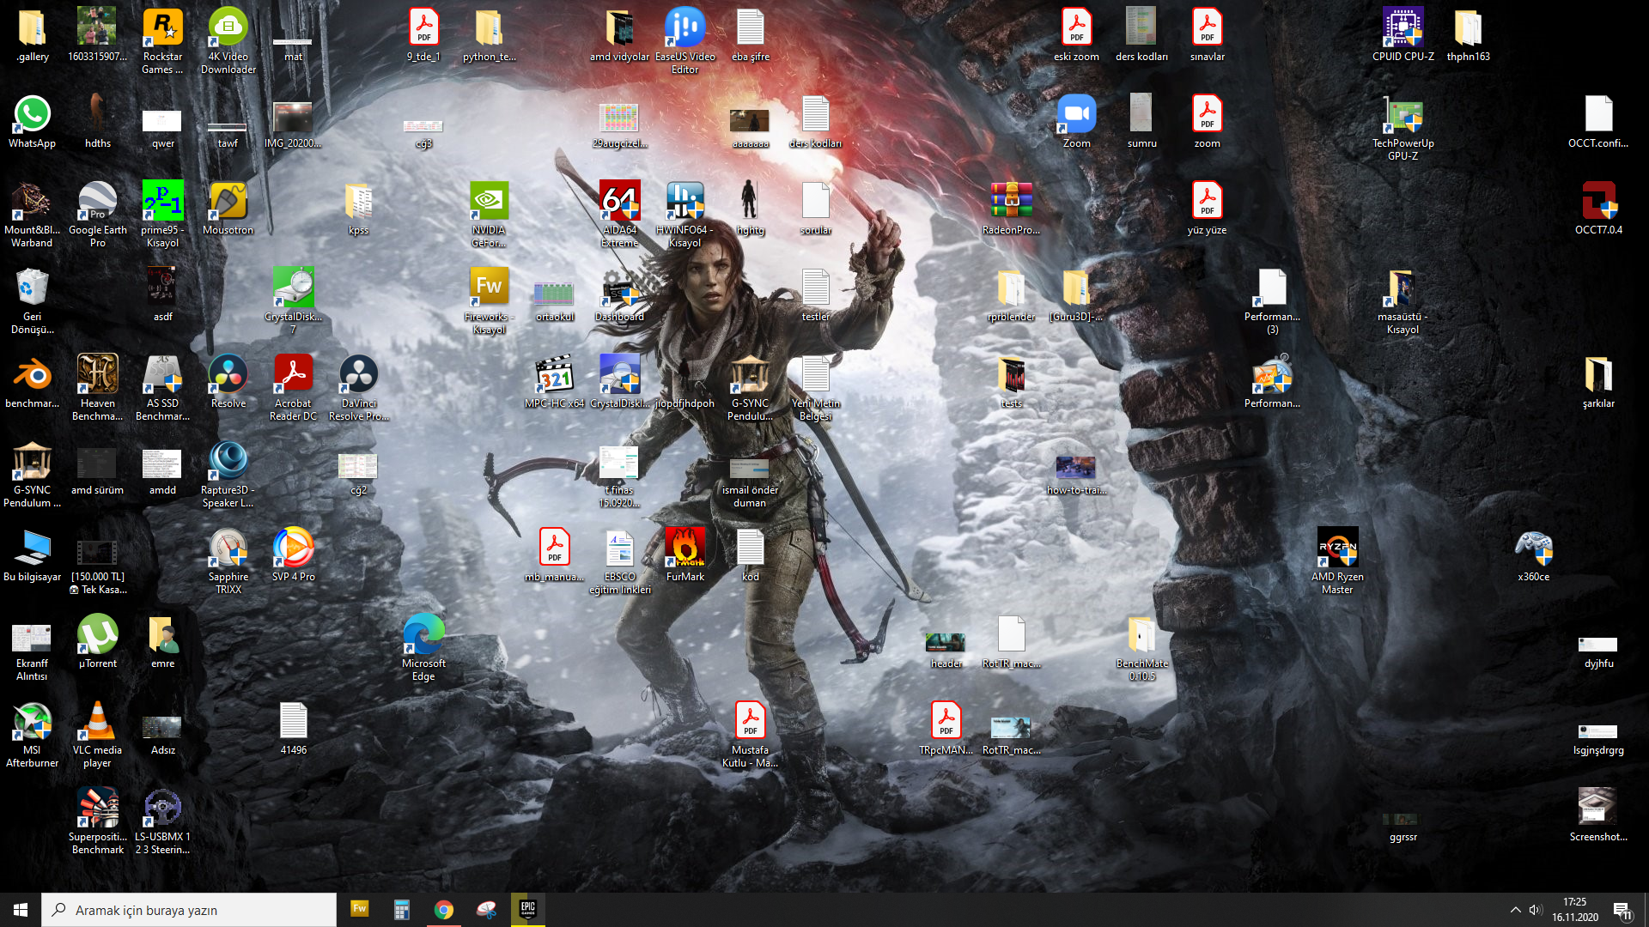Open Heaven Benchmark shortcut

[x=97, y=388]
